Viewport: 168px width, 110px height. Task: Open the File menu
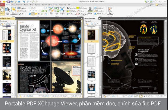click(x=2, y=5)
